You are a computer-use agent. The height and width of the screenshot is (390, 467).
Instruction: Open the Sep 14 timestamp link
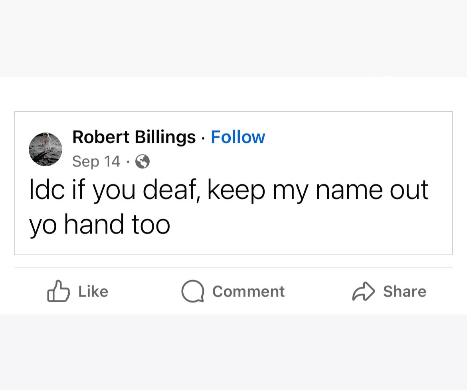pos(96,162)
